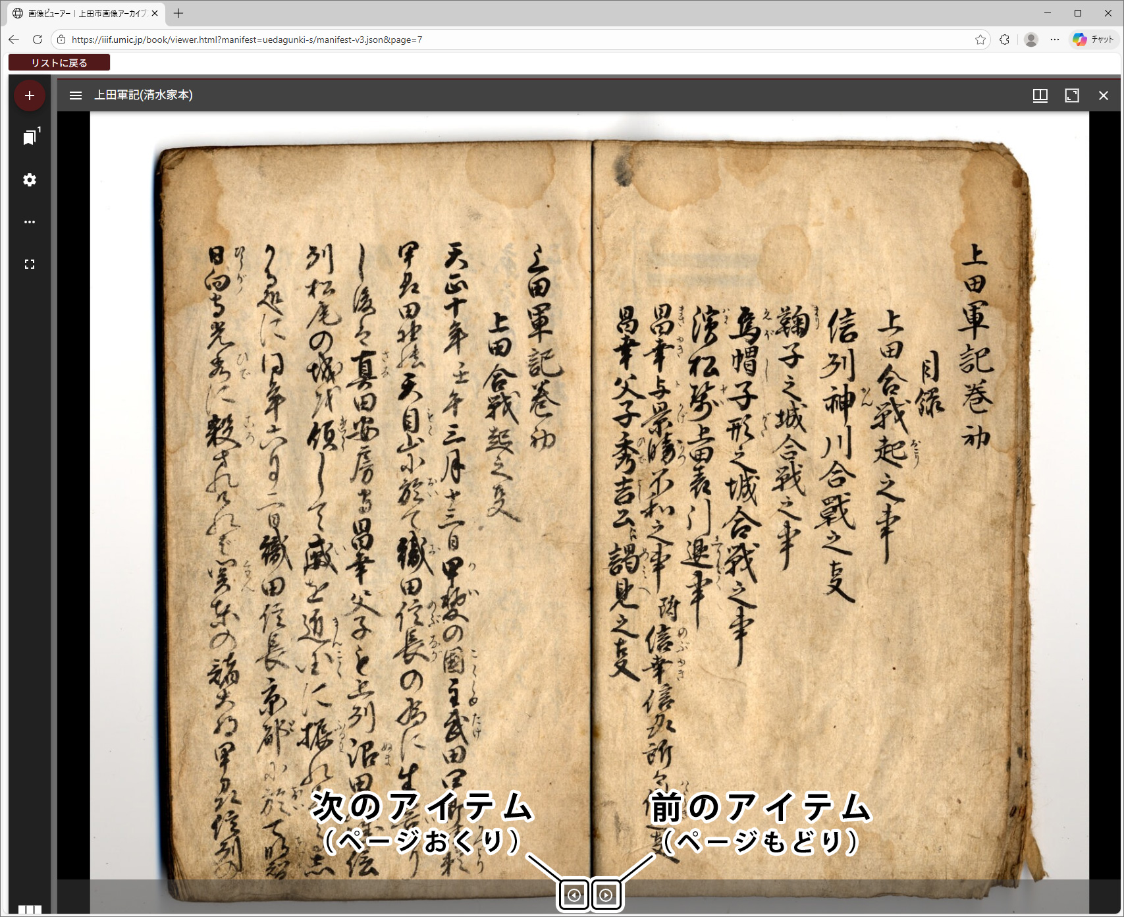Open a new browser tab
The width and height of the screenshot is (1124, 917).
pos(178,13)
